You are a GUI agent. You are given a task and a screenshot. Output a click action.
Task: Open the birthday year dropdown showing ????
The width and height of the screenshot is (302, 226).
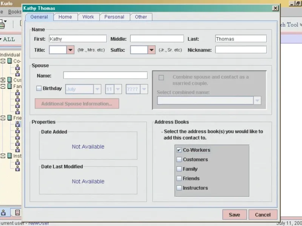pyautogui.click(x=144, y=89)
